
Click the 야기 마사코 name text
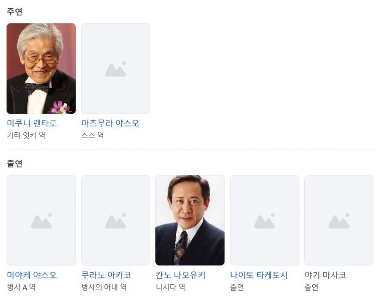click(325, 275)
